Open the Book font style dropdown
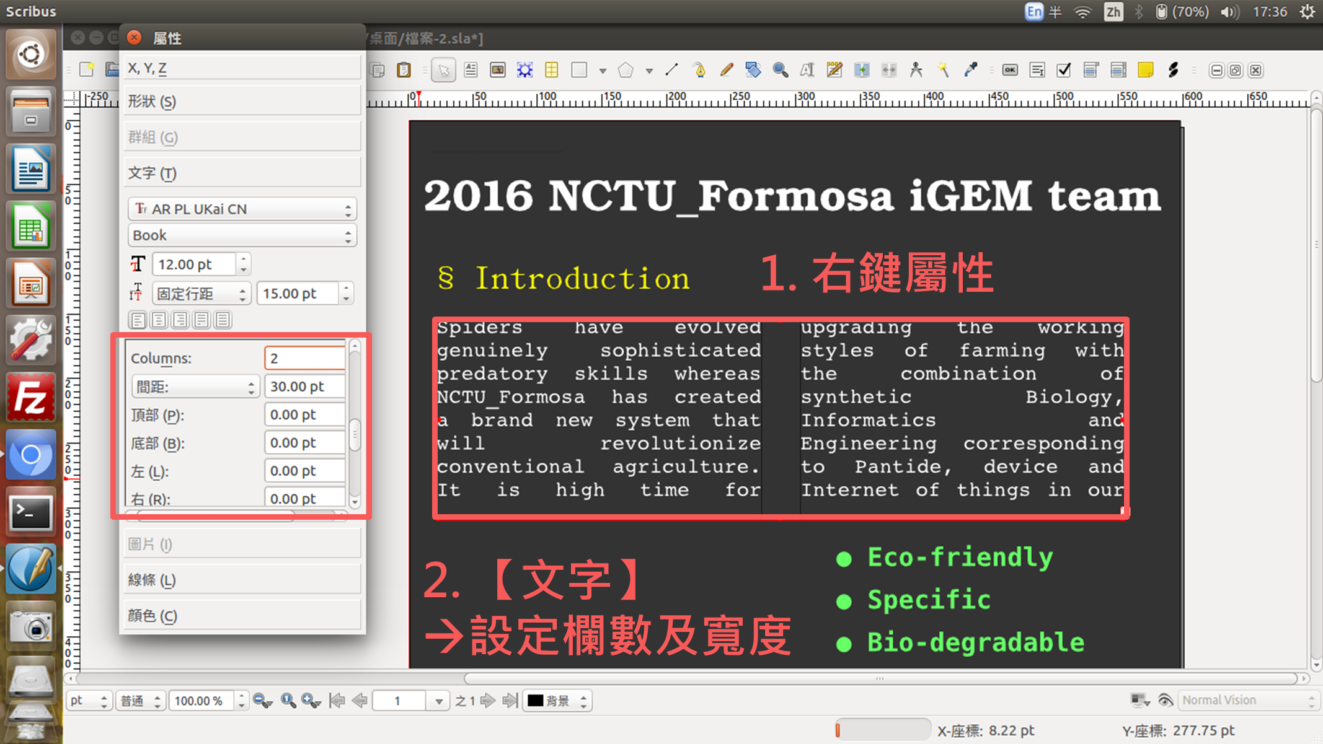Screen dimensions: 1323x744 click(x=242, y=235)
